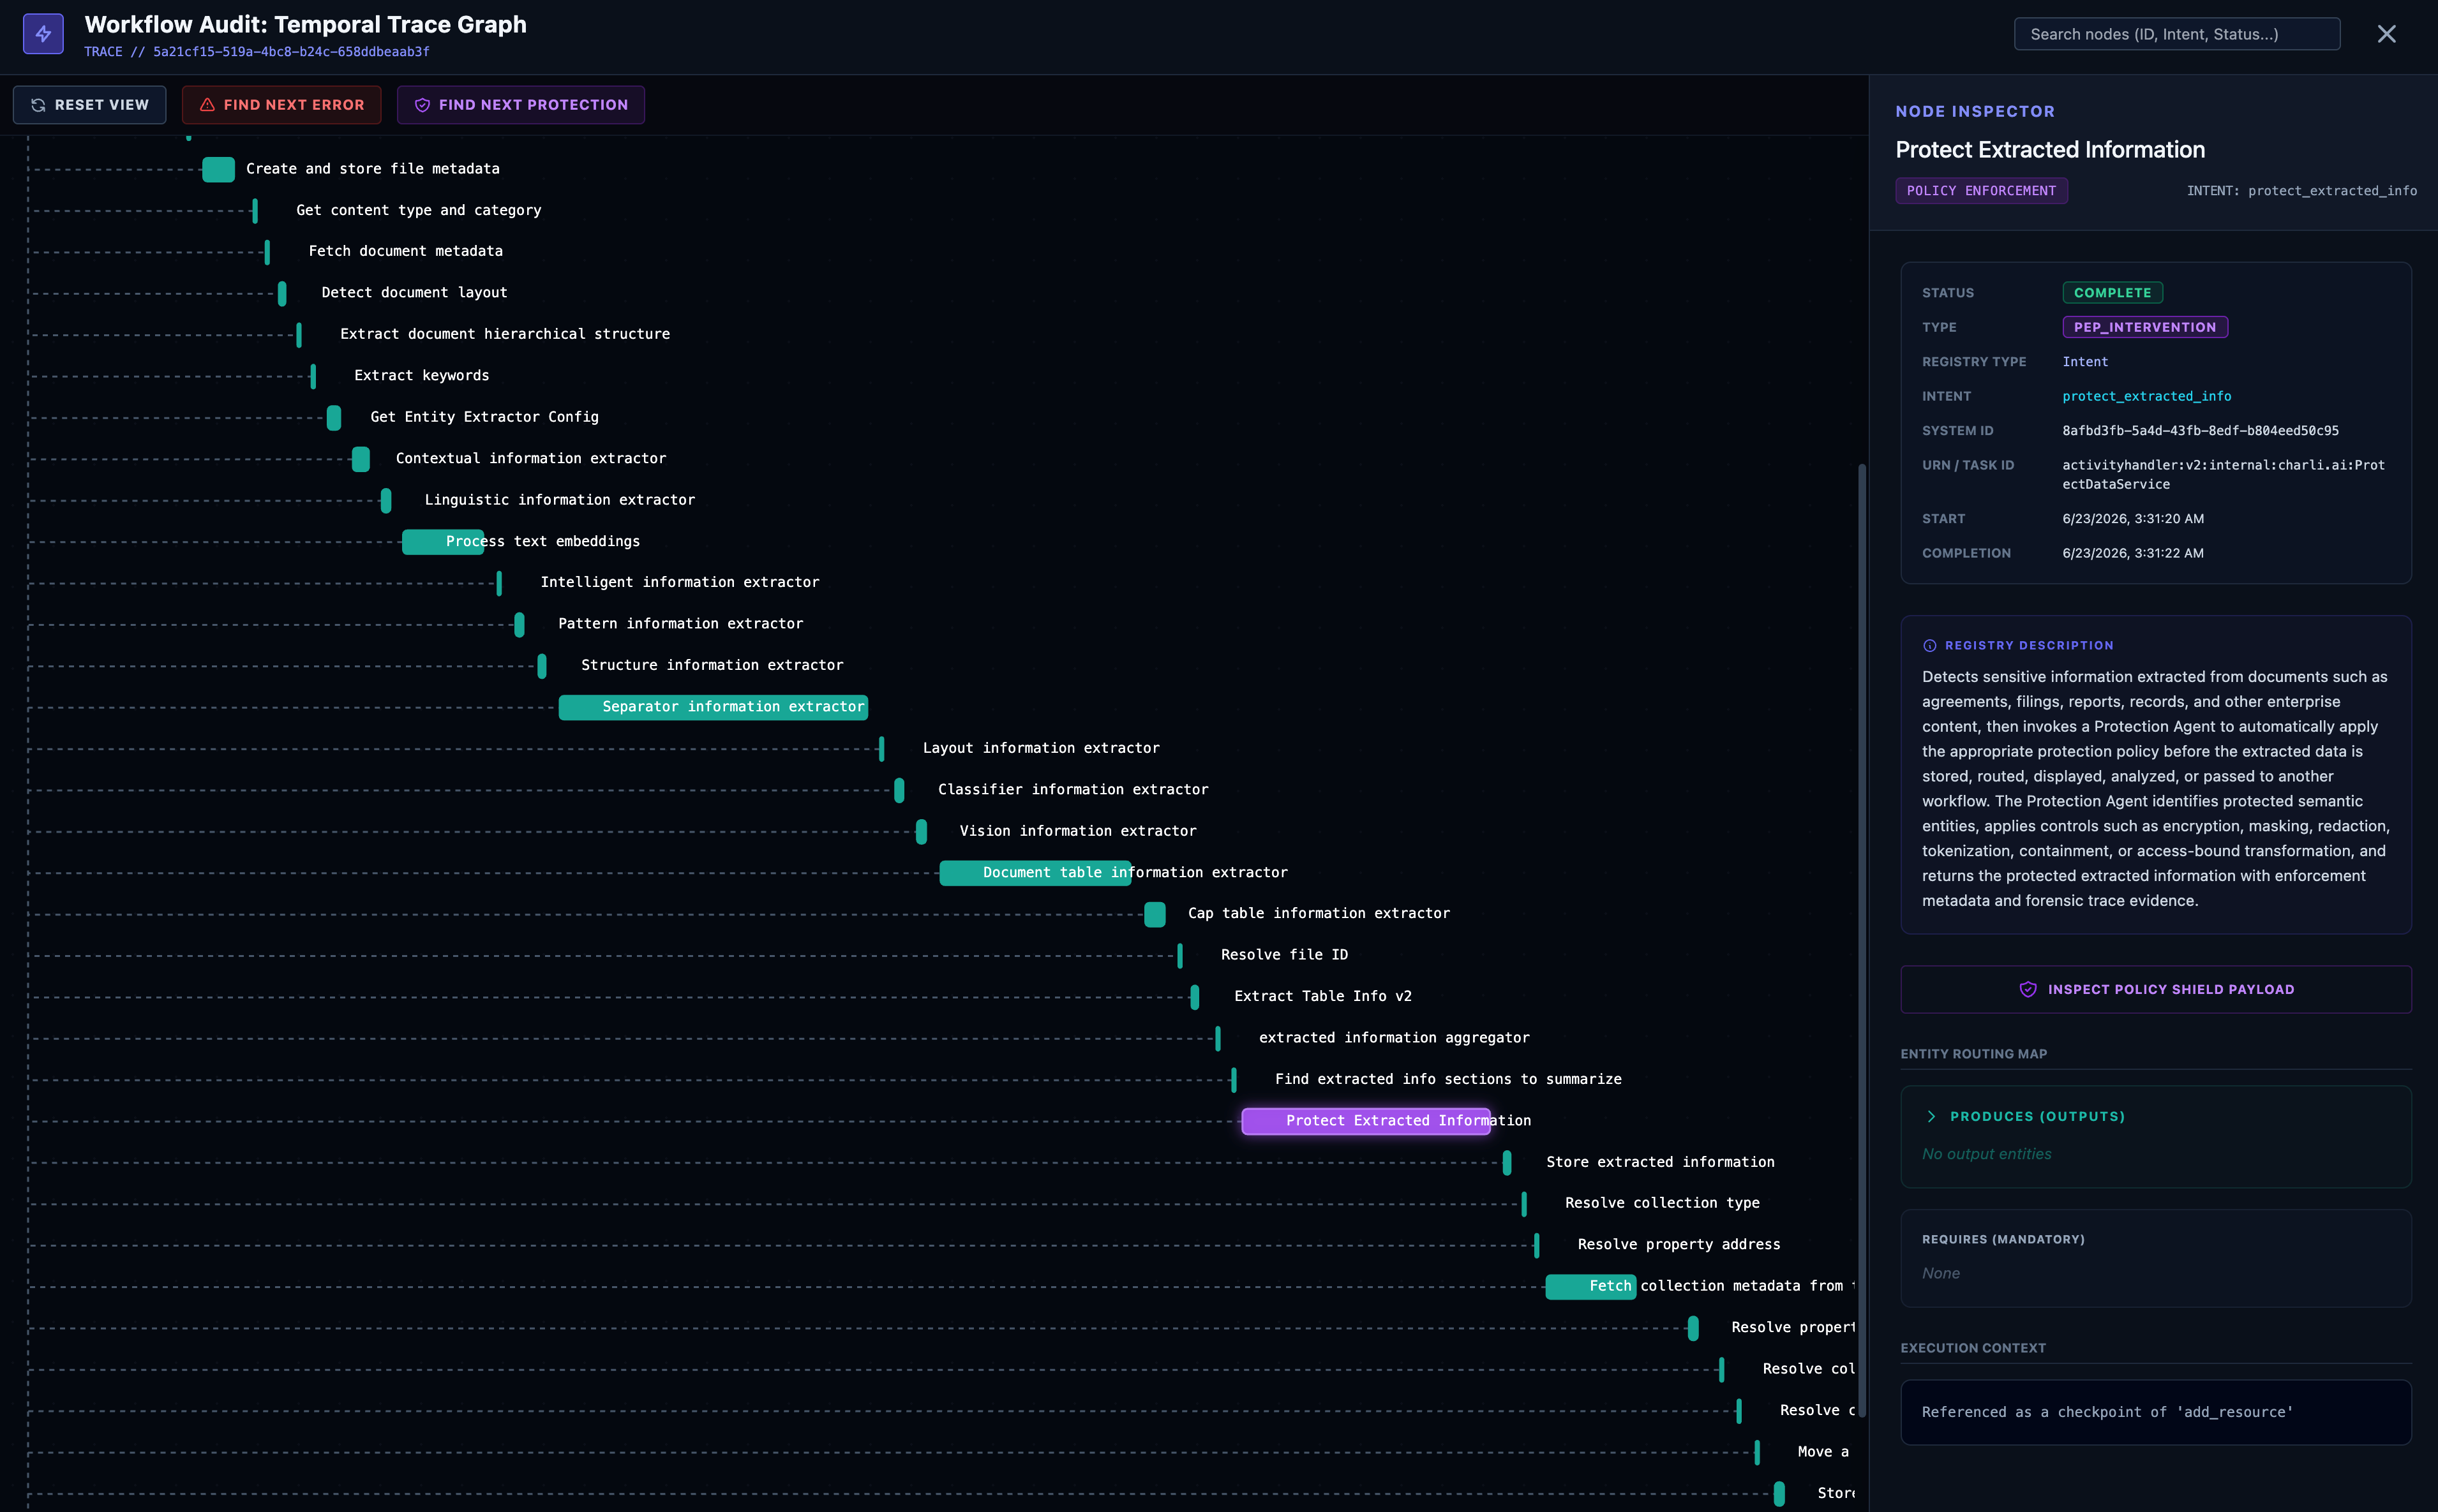Image resolution: width=2438 pixels, height=1512 pixels.
Task: Click the lightning bolt app logo icon
Action: 43,34
